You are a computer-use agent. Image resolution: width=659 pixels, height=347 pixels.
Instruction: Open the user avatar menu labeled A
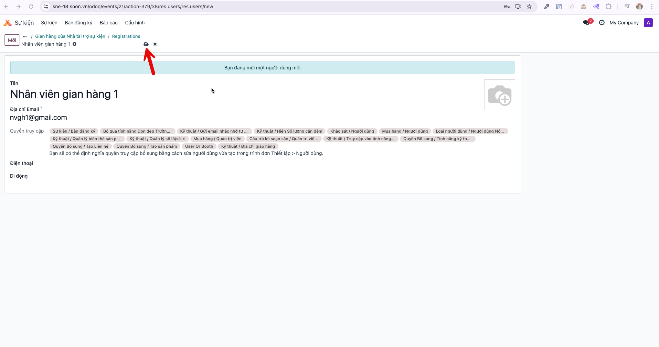point(648,23)
